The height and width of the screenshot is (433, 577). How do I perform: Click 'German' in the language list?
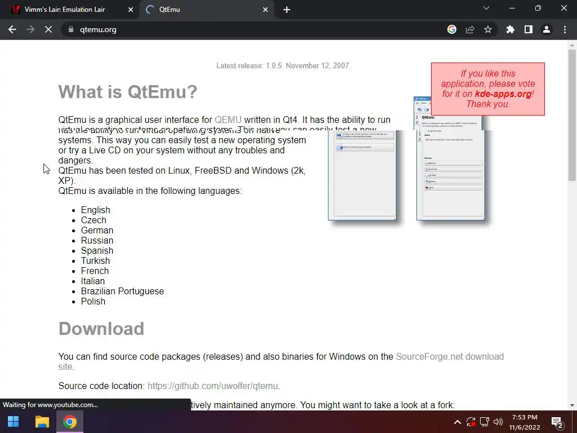pyautogui.click(x=97, y=230)
